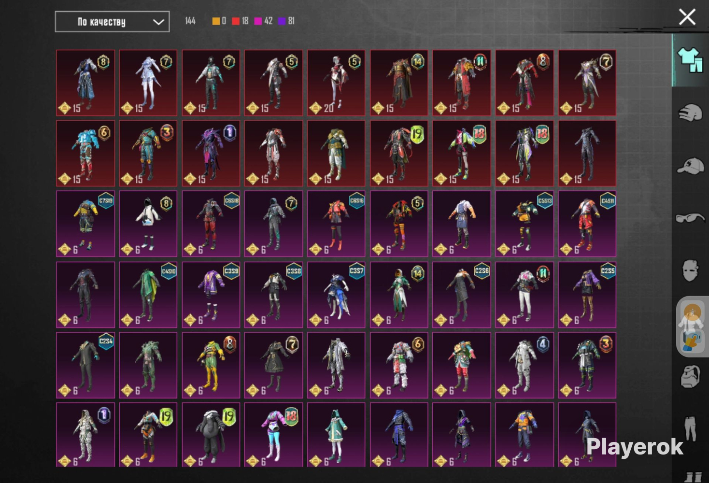709x483 pixels.
Task: Select the outfit labeled C4S11
Action: click(x=587, y=224)
